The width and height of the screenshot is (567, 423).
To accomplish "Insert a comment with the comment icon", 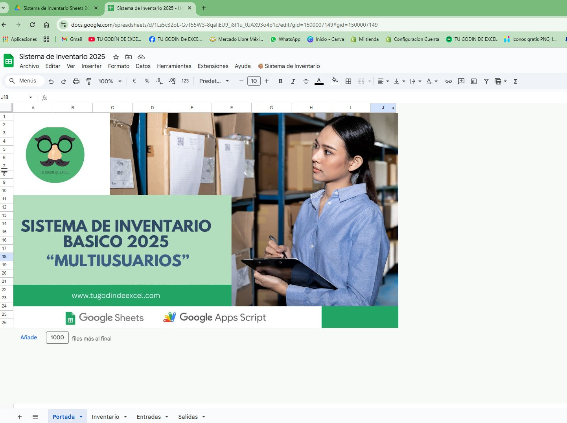I will pyautogui.click(x=461, y=81).
